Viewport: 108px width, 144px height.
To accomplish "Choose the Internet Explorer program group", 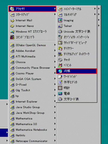I will click(x=32, y=102).
